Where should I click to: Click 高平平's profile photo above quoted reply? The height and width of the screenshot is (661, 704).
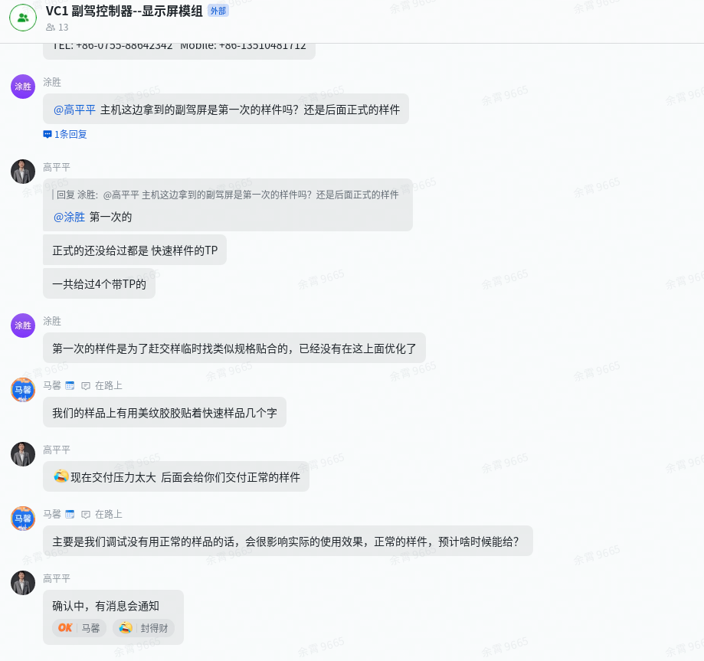[23, 172]
